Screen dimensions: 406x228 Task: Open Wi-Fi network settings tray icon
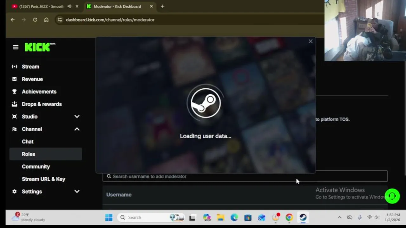[370, 218]
